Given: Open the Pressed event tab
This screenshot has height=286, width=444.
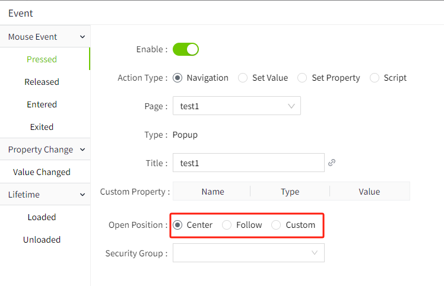Looking at the screenshot, I should (x=42, y=59).
